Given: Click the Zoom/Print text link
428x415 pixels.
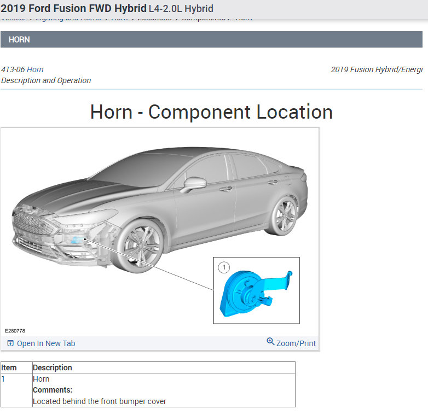Looking at the screenshot, I should [x=296, y=343].
